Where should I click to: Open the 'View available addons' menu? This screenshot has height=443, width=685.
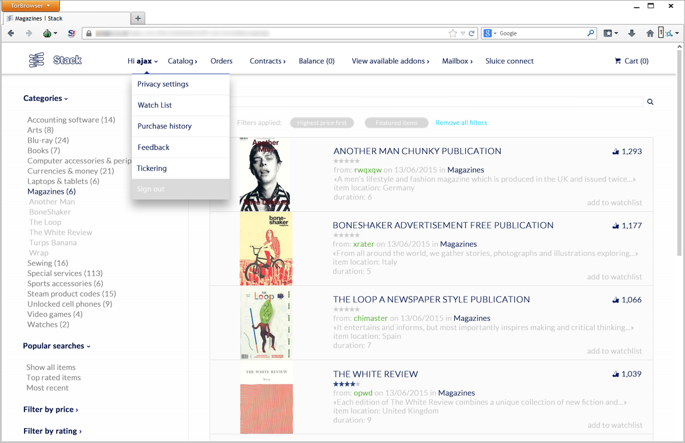[390, 61]
